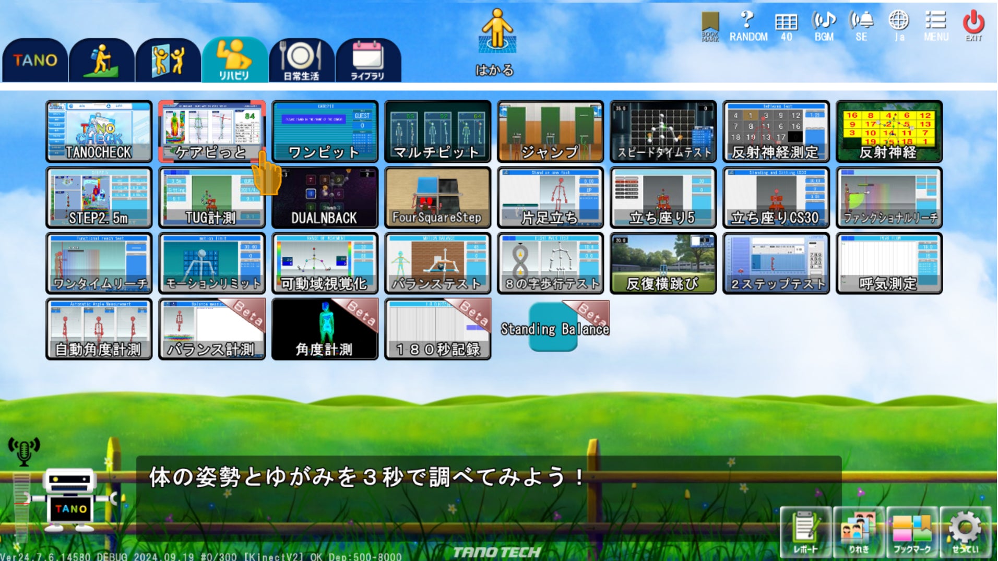Click the RANDOM question mark icon
Viewport: 998px width, 561px height.
(748, 26)
